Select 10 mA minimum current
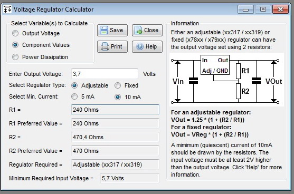Screen dimensions: 294x194 [x=118, y=97]
